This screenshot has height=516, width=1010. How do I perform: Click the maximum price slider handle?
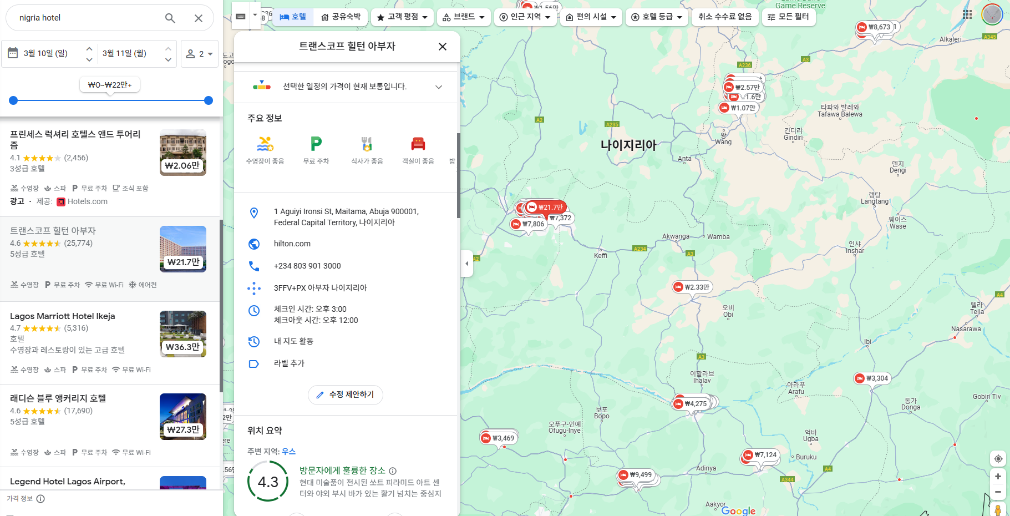point(209,100)
